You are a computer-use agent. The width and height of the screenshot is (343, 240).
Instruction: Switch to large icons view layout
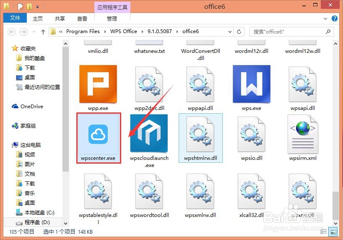(x=333, y=232)
